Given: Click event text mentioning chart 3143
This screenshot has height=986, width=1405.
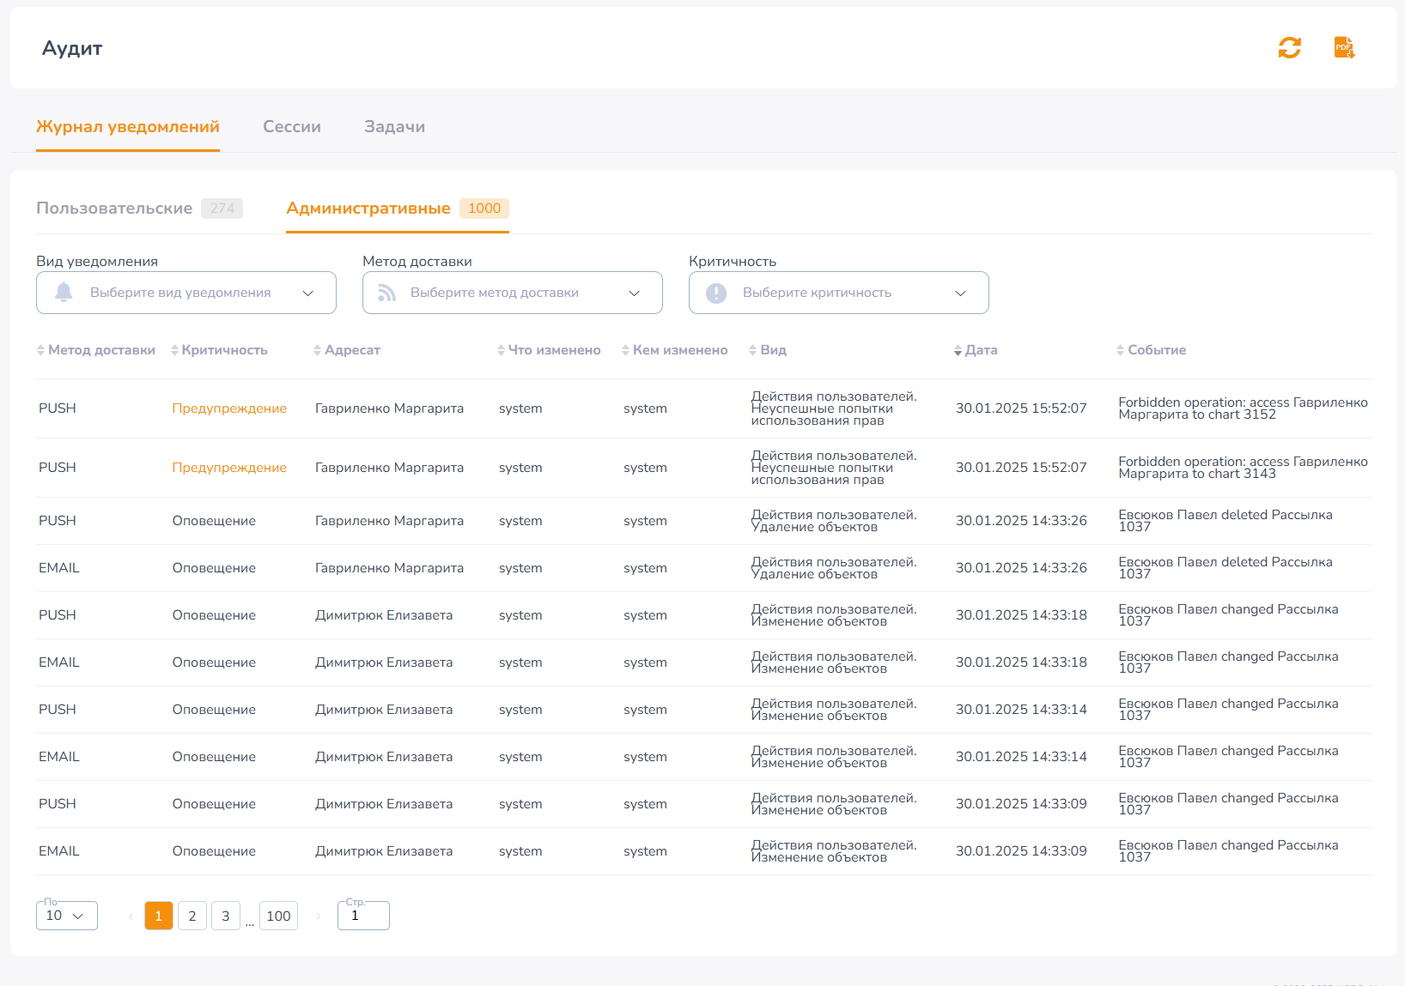Looking at the screenshot, I should pyautogui.click(x=1243, y=468).
